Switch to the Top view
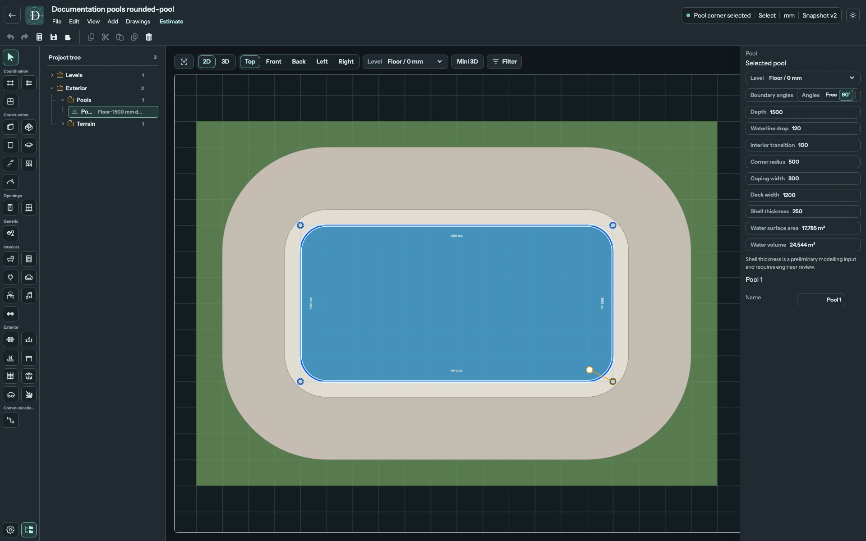Image resolution: width=866 pixels, height=541 pixels. 250,62
